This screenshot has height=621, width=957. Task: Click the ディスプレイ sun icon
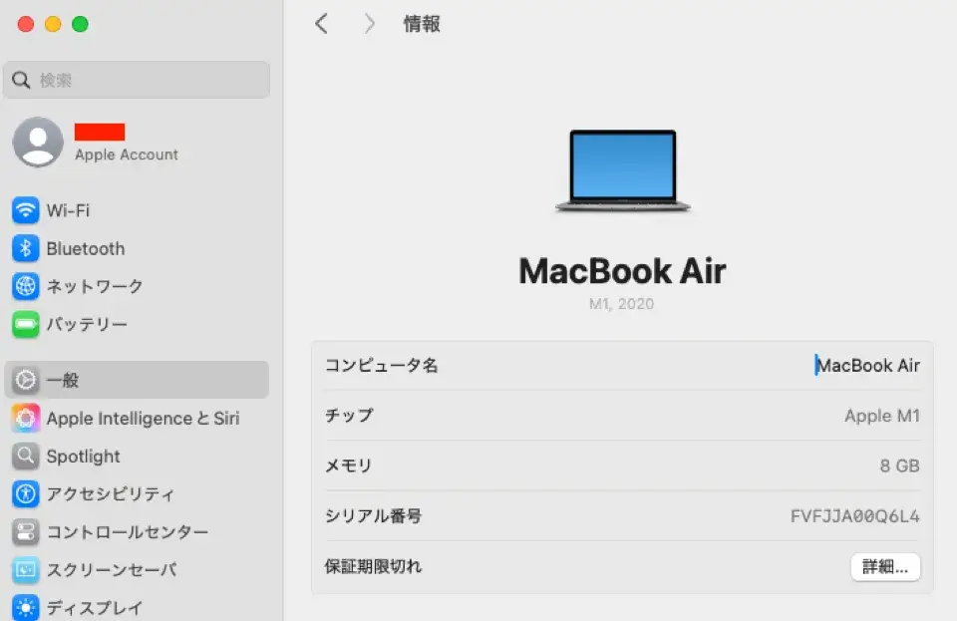click(26, 608)
